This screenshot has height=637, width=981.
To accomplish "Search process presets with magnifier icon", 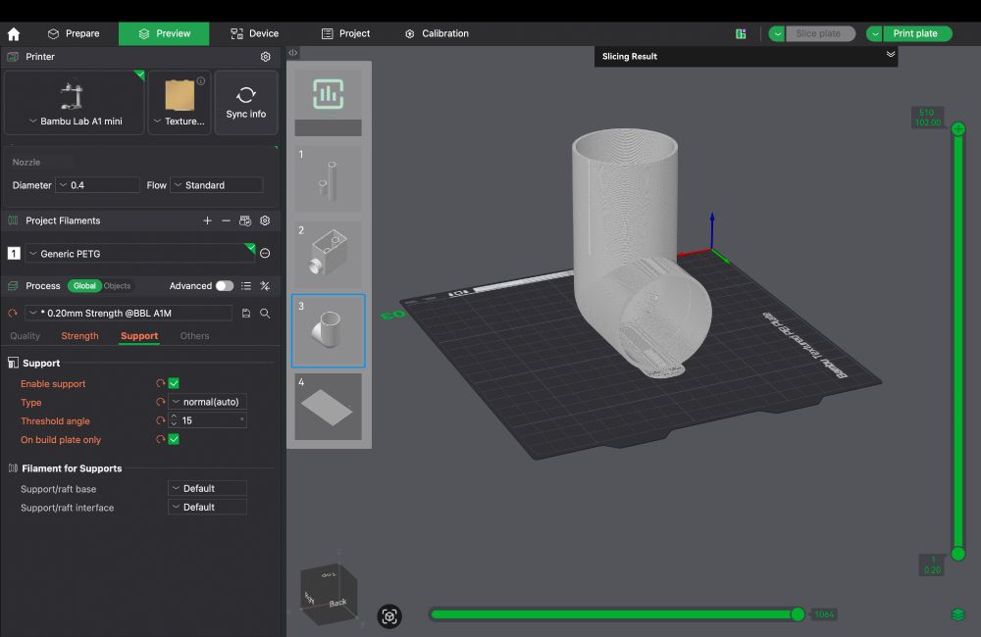I will 265,314.
